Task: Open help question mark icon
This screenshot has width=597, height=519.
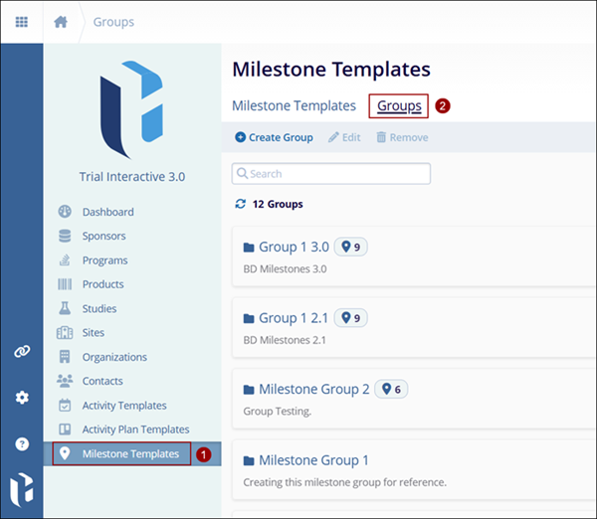Action: (21, 443)
